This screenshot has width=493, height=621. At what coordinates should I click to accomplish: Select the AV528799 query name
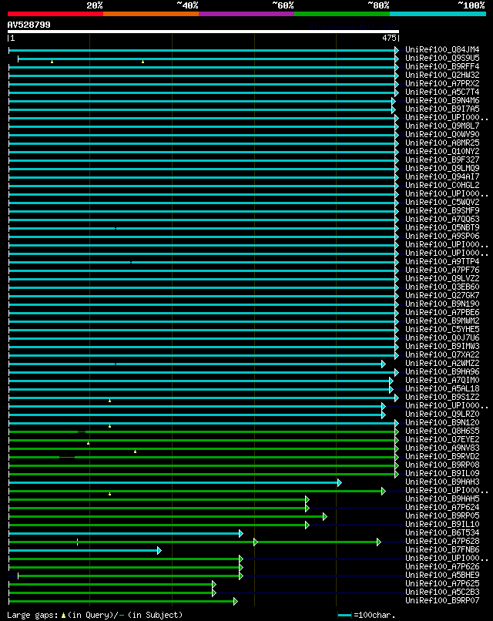pyautogui.click(x=29, y=25)
